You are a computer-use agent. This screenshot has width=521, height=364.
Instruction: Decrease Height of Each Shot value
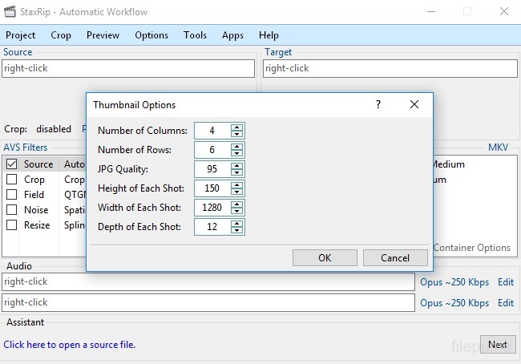237,192
